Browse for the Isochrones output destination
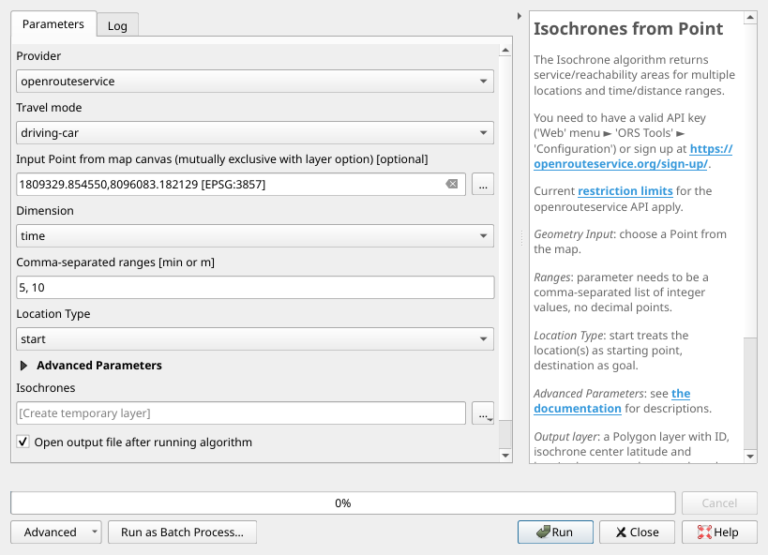The width and height of the screenshot is (768, 555). pos(484,412)
